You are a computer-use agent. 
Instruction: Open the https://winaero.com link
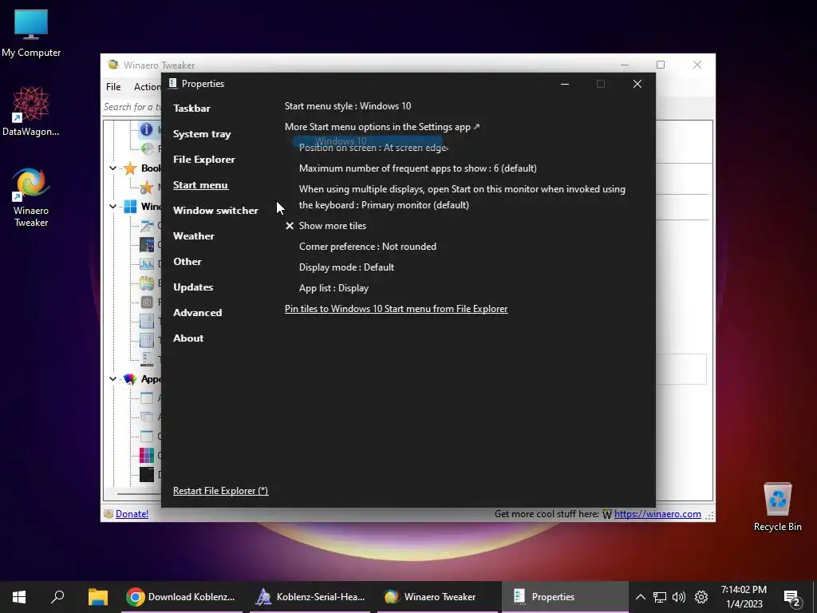tap(657, 514)
